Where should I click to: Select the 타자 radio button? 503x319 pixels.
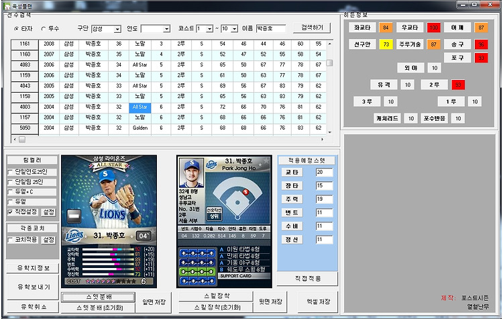(16, 29)
